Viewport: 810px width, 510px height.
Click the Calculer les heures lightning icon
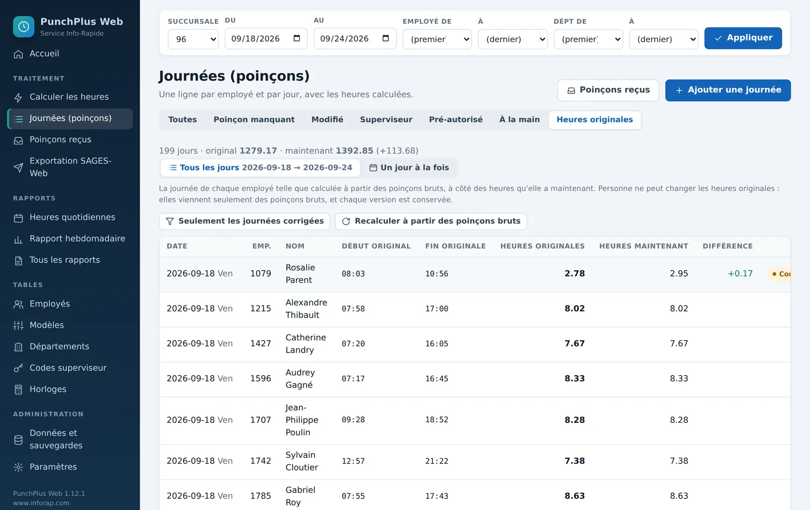(x=18, y=97)
